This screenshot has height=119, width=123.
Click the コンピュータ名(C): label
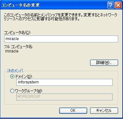tap(17, 33)
